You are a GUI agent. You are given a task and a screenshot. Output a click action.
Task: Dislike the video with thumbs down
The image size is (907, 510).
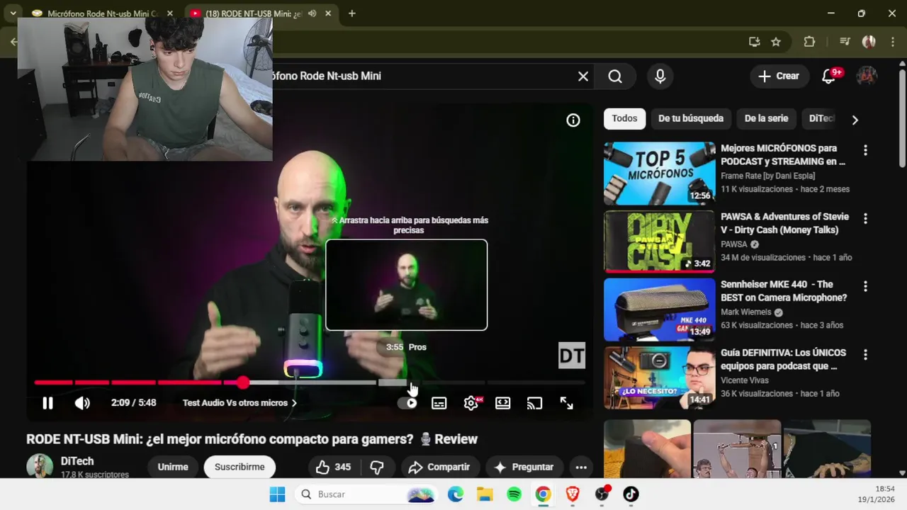point(377,467)
